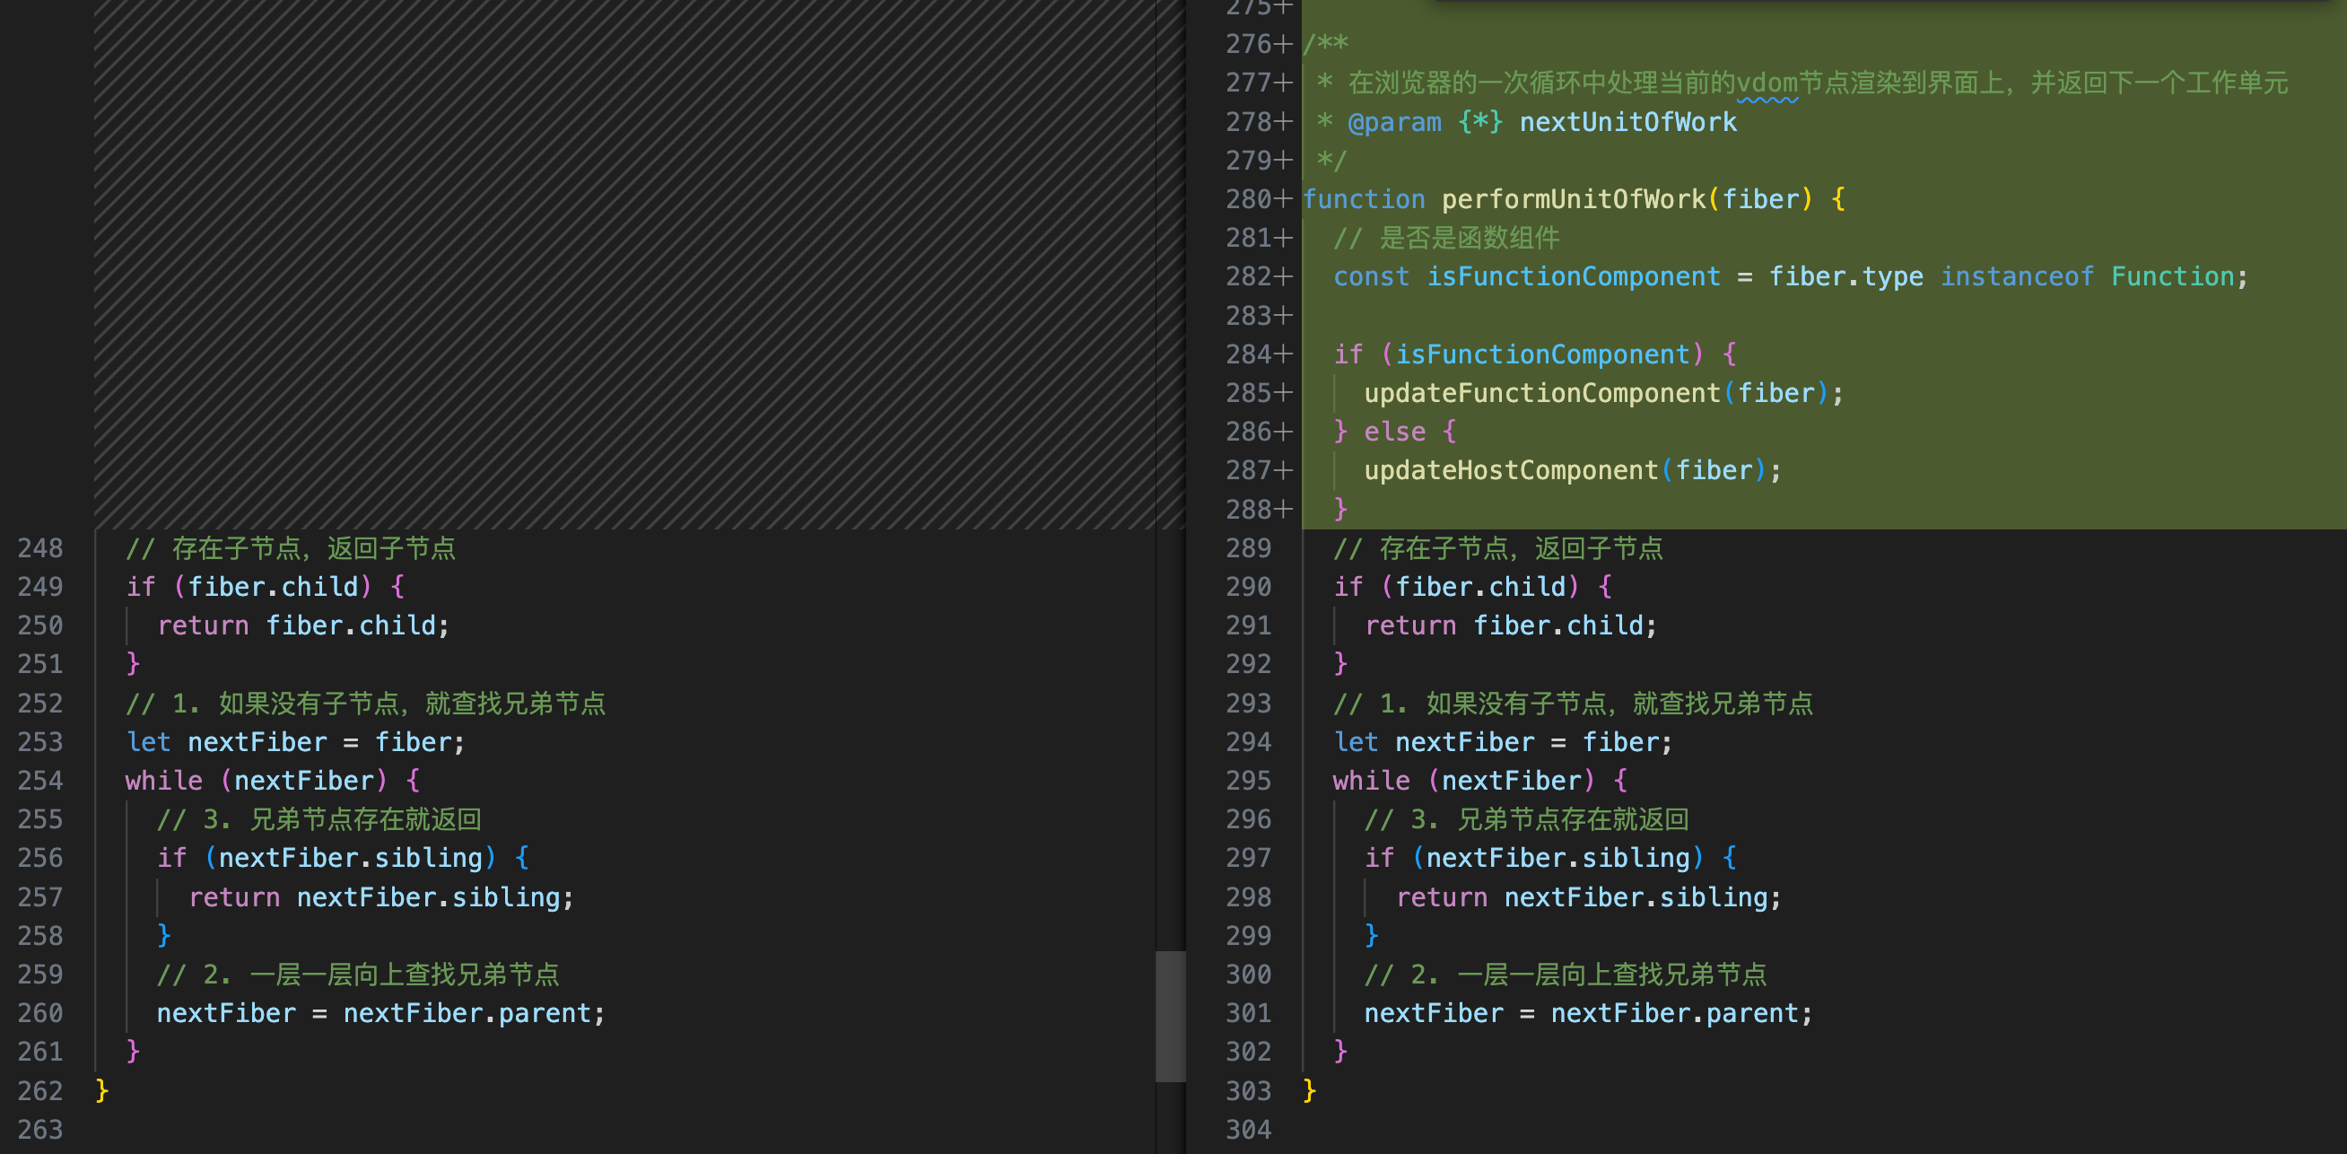Click the instanceof keyword on line 282
The height and width of the screenshot is (1154, 2347).
coord(2016,276)
